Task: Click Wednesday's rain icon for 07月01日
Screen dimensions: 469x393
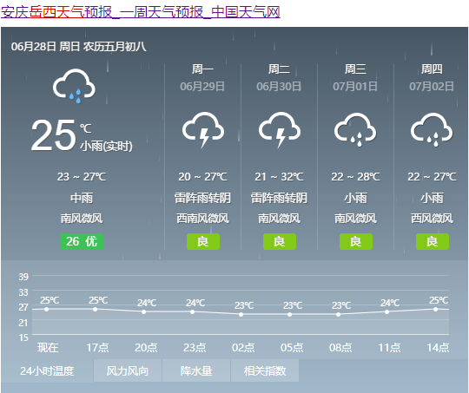Action: coord(355,130)
